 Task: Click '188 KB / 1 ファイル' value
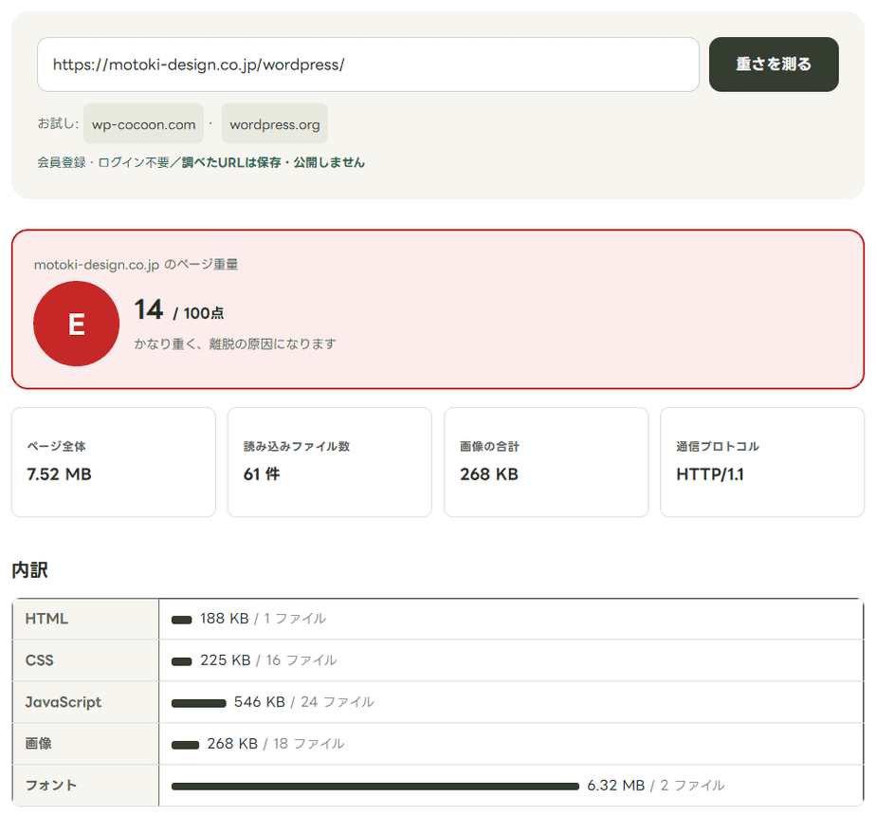tap(264, 619)
